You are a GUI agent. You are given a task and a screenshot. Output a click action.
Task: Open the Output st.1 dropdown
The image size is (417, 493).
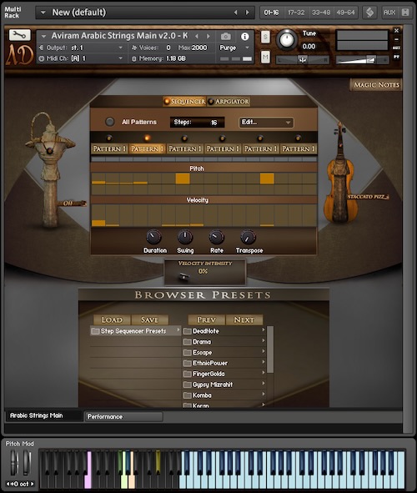coord(82,48)
